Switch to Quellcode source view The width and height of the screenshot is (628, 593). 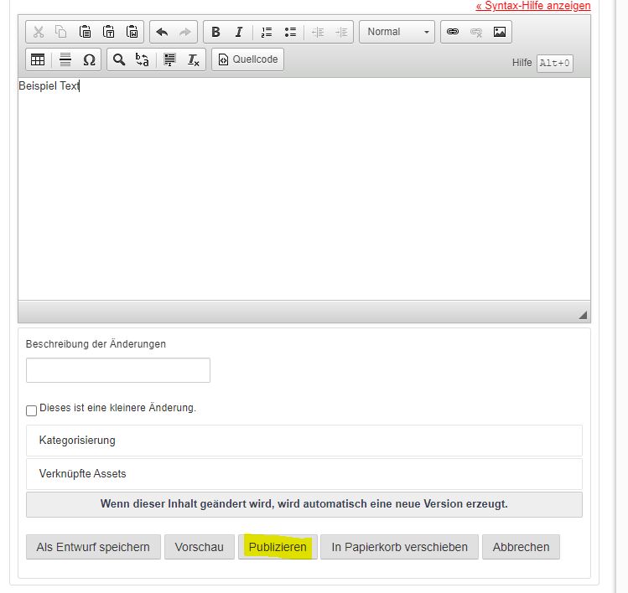247,59
